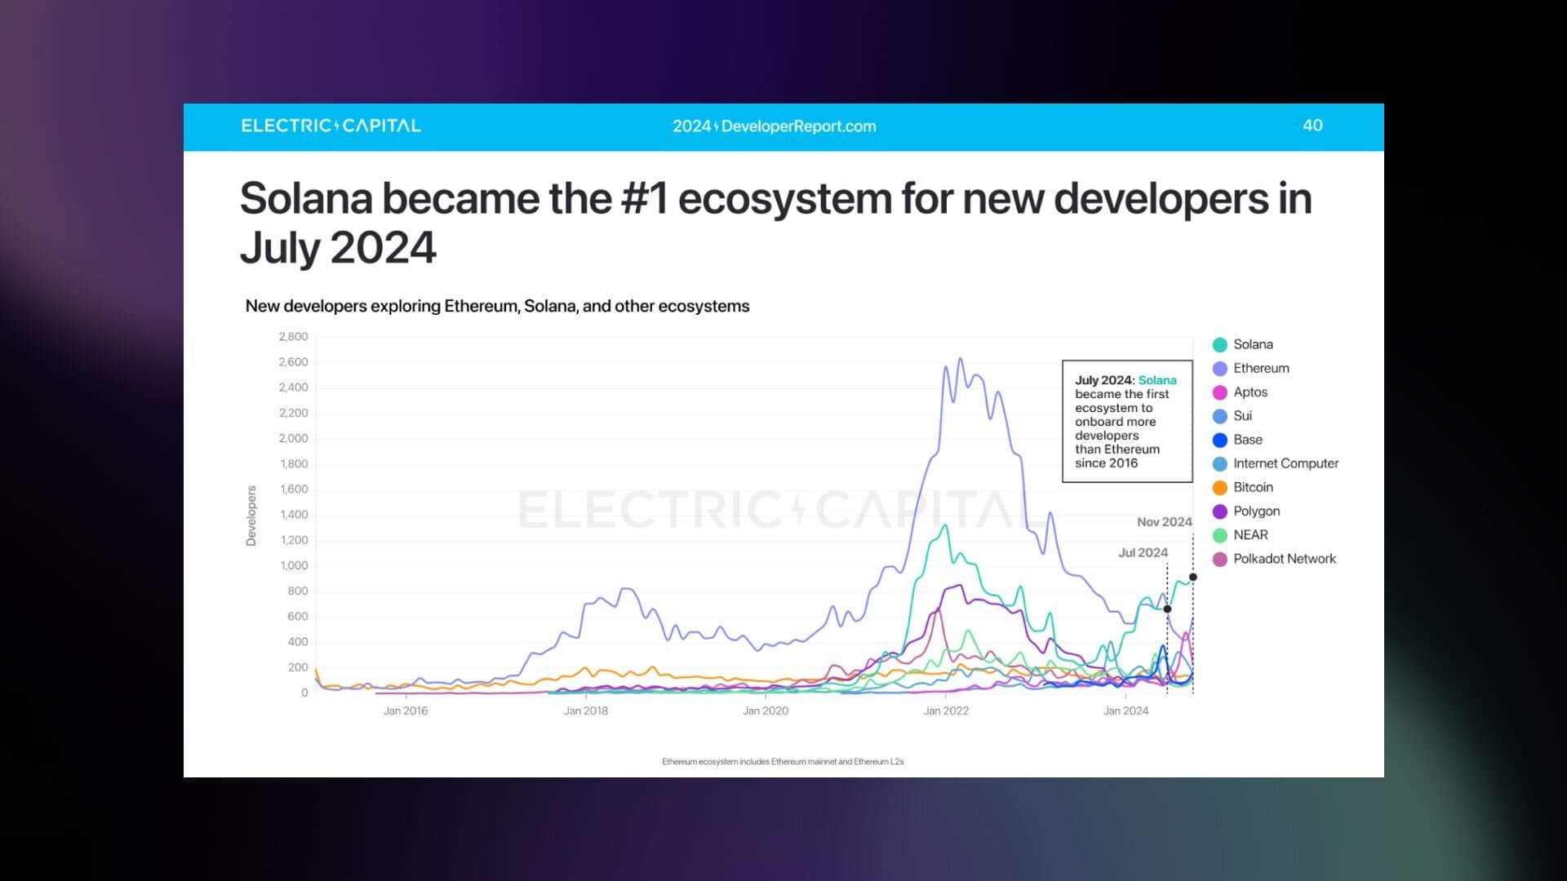Click the Base dark blue legend dot
The image size is (1567, 881).
[1219, 440]
